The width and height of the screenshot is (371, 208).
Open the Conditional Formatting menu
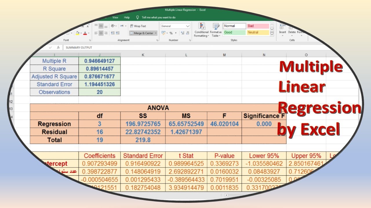click(201, 30)
